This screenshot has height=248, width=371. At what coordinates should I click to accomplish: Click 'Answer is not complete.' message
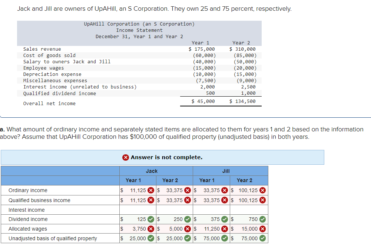[x=166, y=157]
